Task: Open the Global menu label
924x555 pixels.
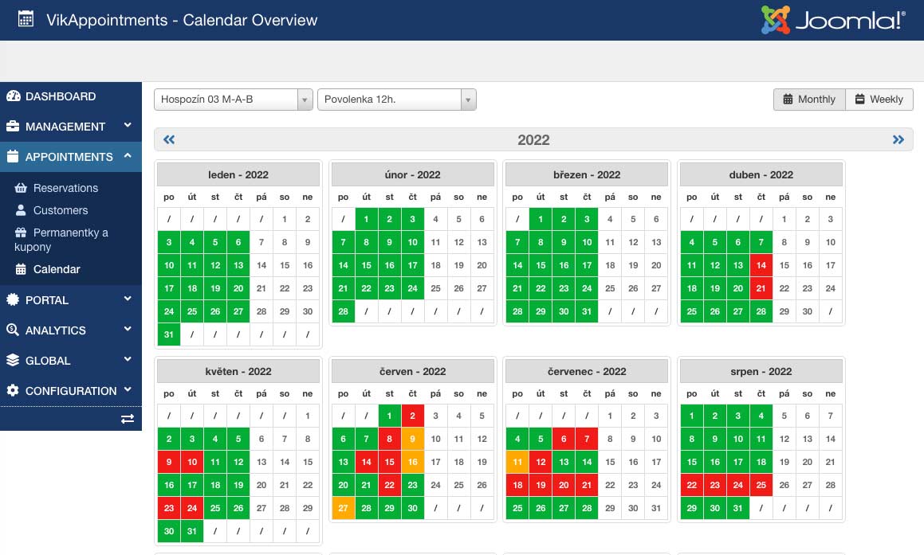Action: pos(48,360)
